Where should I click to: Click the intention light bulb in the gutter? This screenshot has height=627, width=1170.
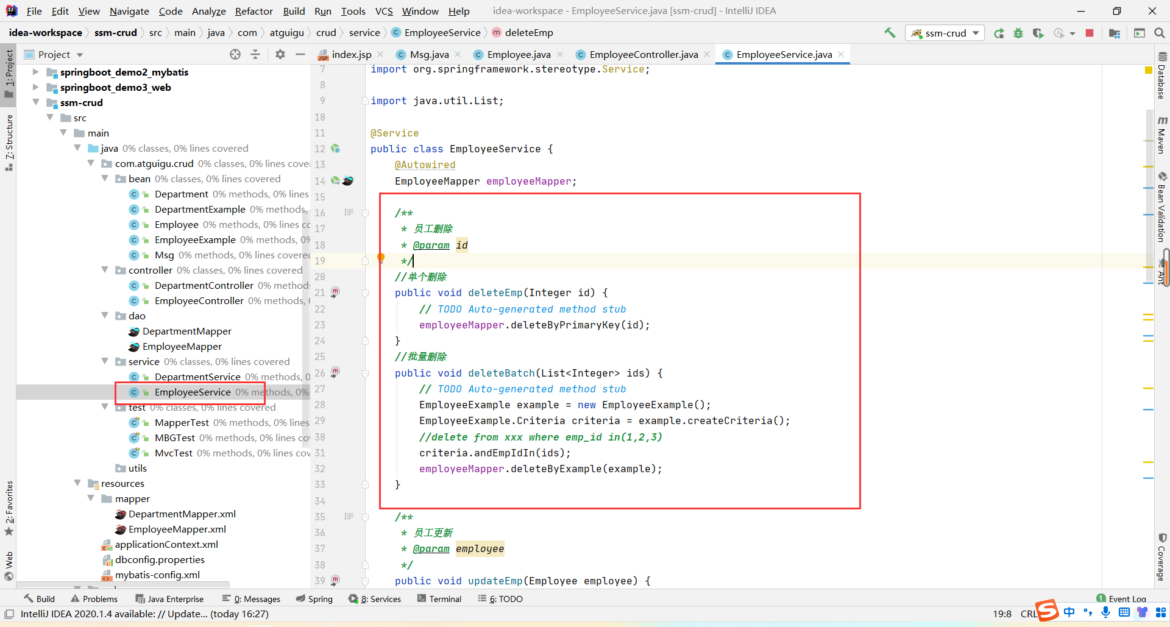point(381,258)
